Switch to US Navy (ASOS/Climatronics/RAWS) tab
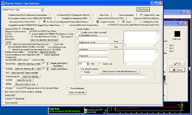 [73, 15]
